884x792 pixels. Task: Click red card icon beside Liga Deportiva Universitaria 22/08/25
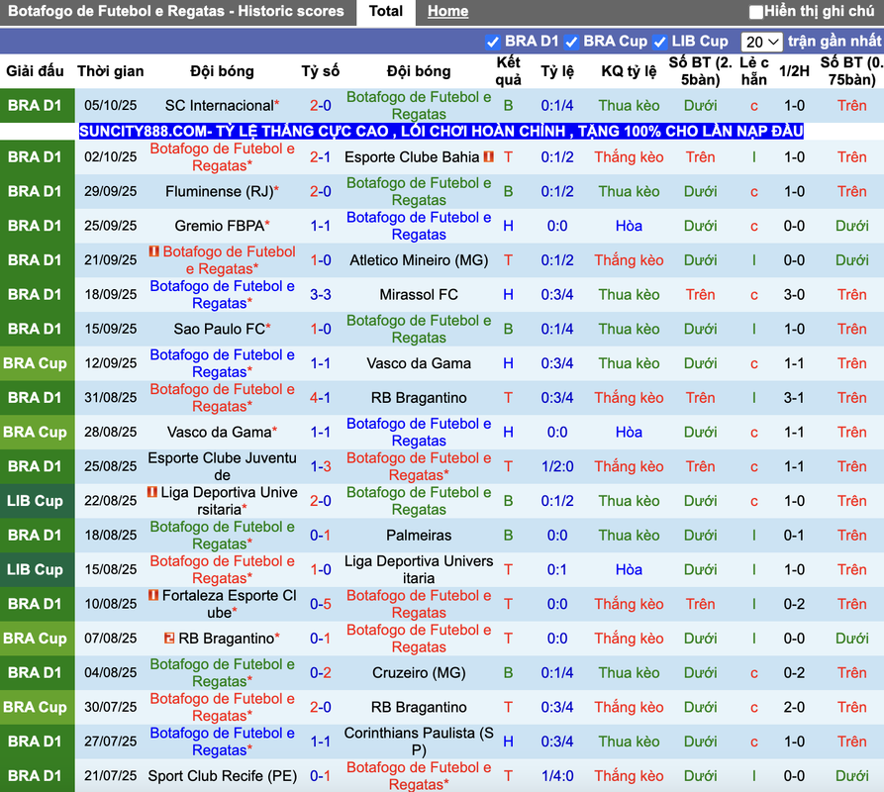152,492
